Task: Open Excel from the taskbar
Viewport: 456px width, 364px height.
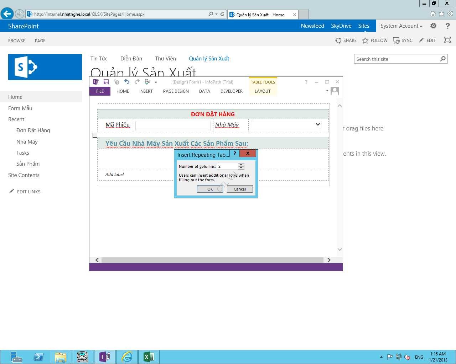Action: tap(149, 357)
